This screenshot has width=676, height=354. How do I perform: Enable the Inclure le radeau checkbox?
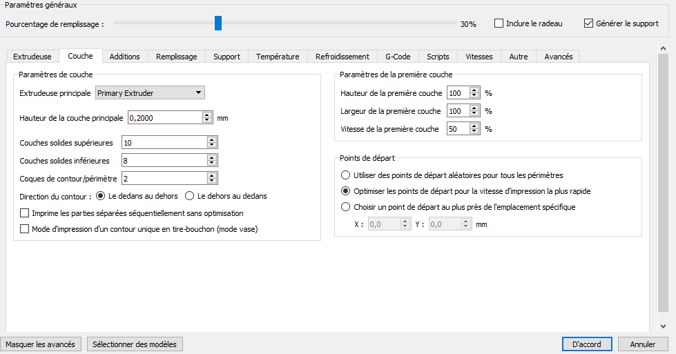coord(499,23)
